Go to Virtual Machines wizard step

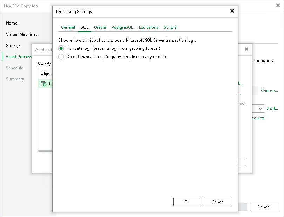[x=22, y=34]
